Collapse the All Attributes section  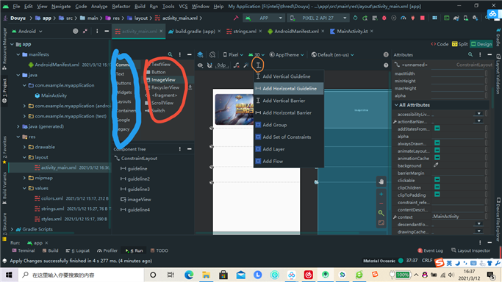click(396, 105)
